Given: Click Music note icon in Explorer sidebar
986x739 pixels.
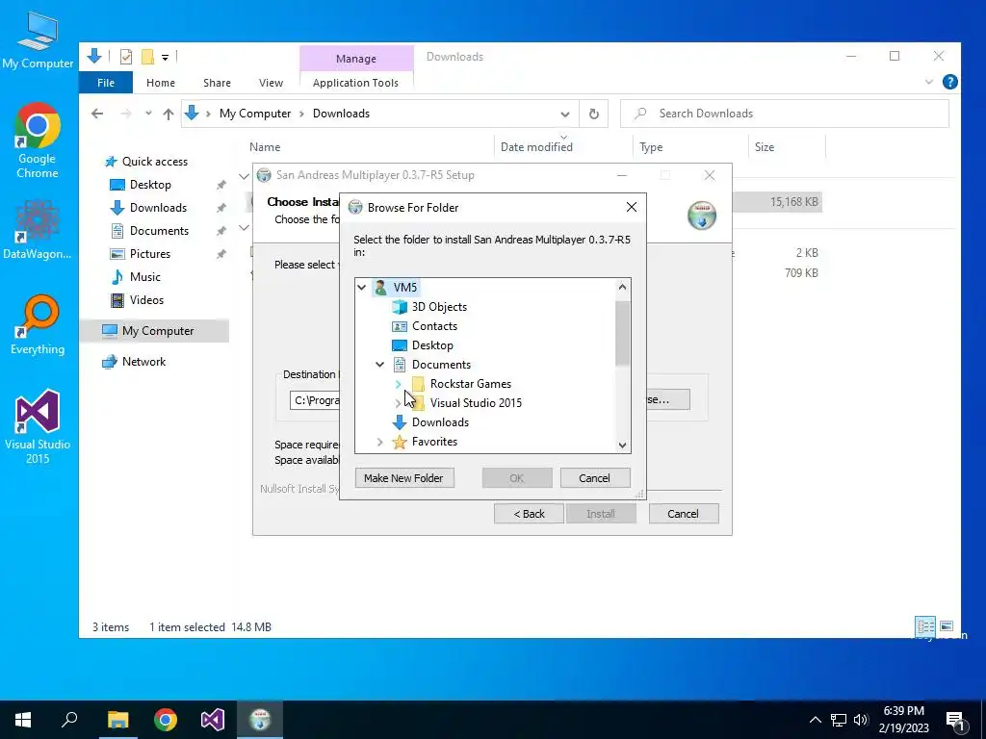Looking at the screenshot, I should [x=117, y=277].
